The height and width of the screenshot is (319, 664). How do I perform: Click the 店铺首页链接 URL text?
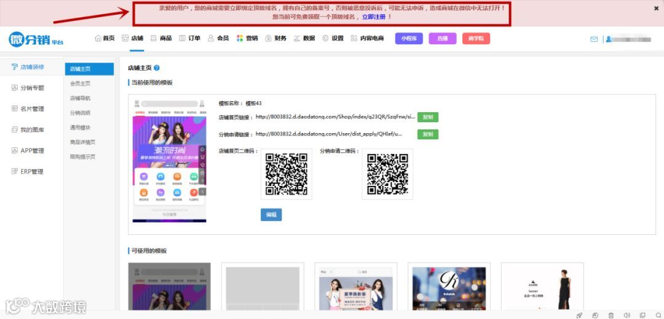click(x=336, y=117)
